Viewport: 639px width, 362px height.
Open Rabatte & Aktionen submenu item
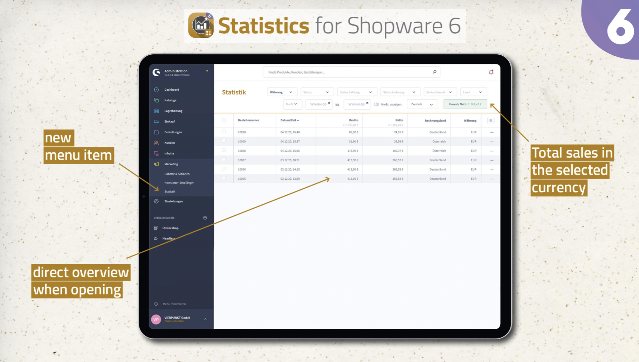click(177, 174)
